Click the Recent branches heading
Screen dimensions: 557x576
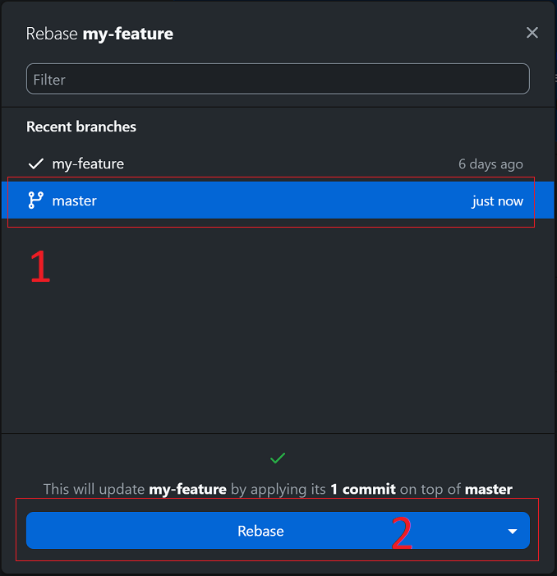pyautogui.click(x=81, y=127)
